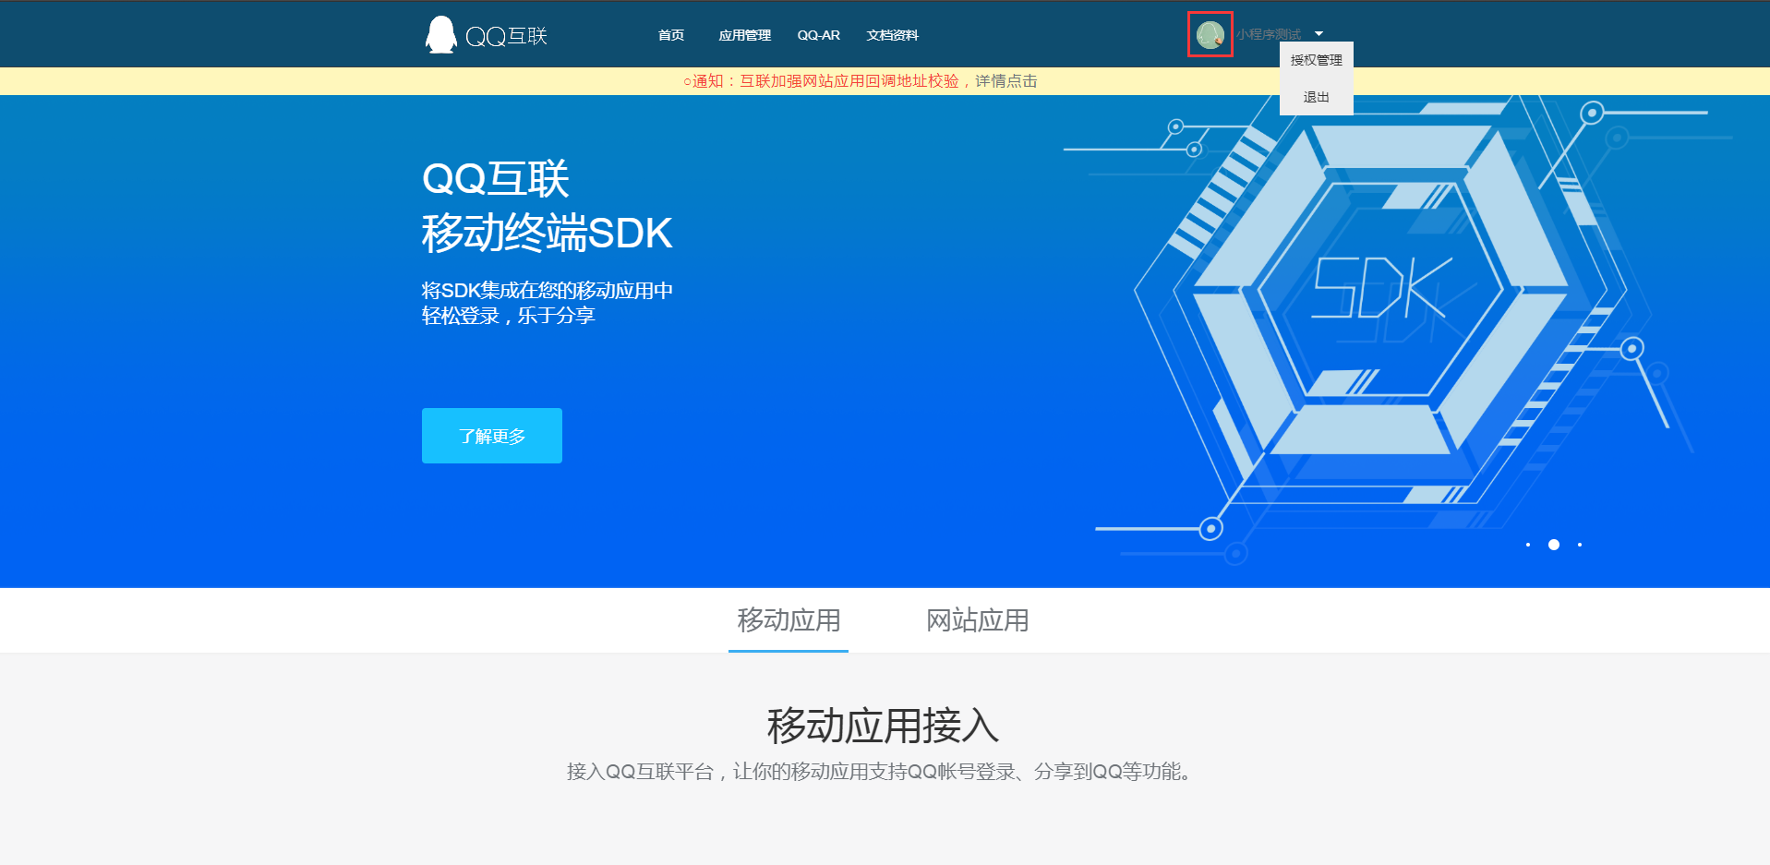Screen dimensions: 1770x865
Task: Switch to the 网站应用 tab
Action: (x=978, y=620)
